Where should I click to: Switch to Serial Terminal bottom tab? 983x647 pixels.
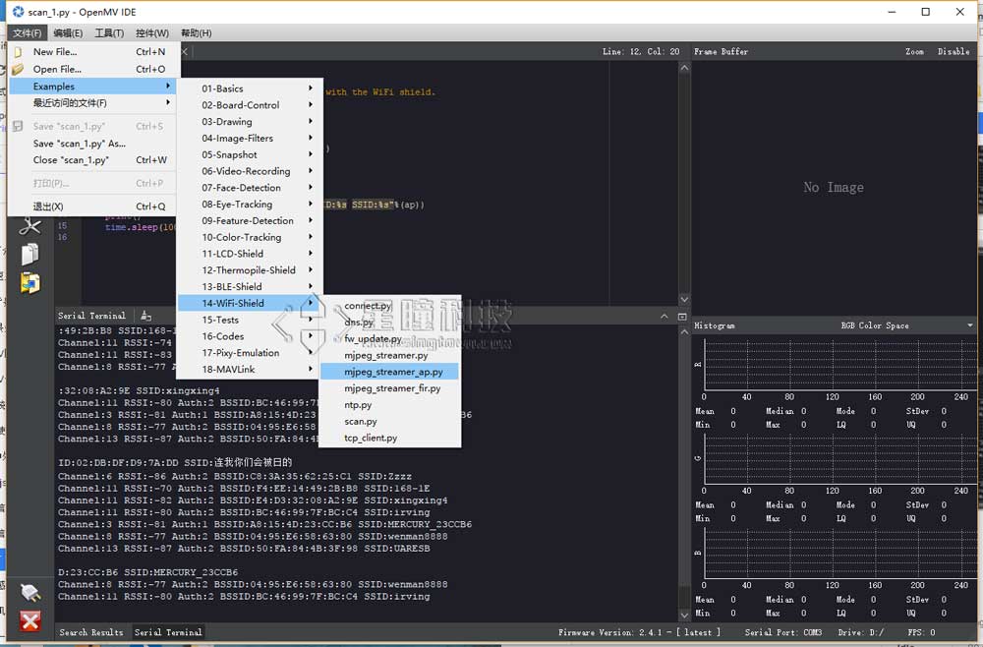pyautogui.click(x=168, y=632)
